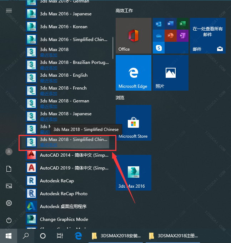Click the app list scrollbar thumb
The width and height of the screenshot is (231, 243).
[113, 48]
